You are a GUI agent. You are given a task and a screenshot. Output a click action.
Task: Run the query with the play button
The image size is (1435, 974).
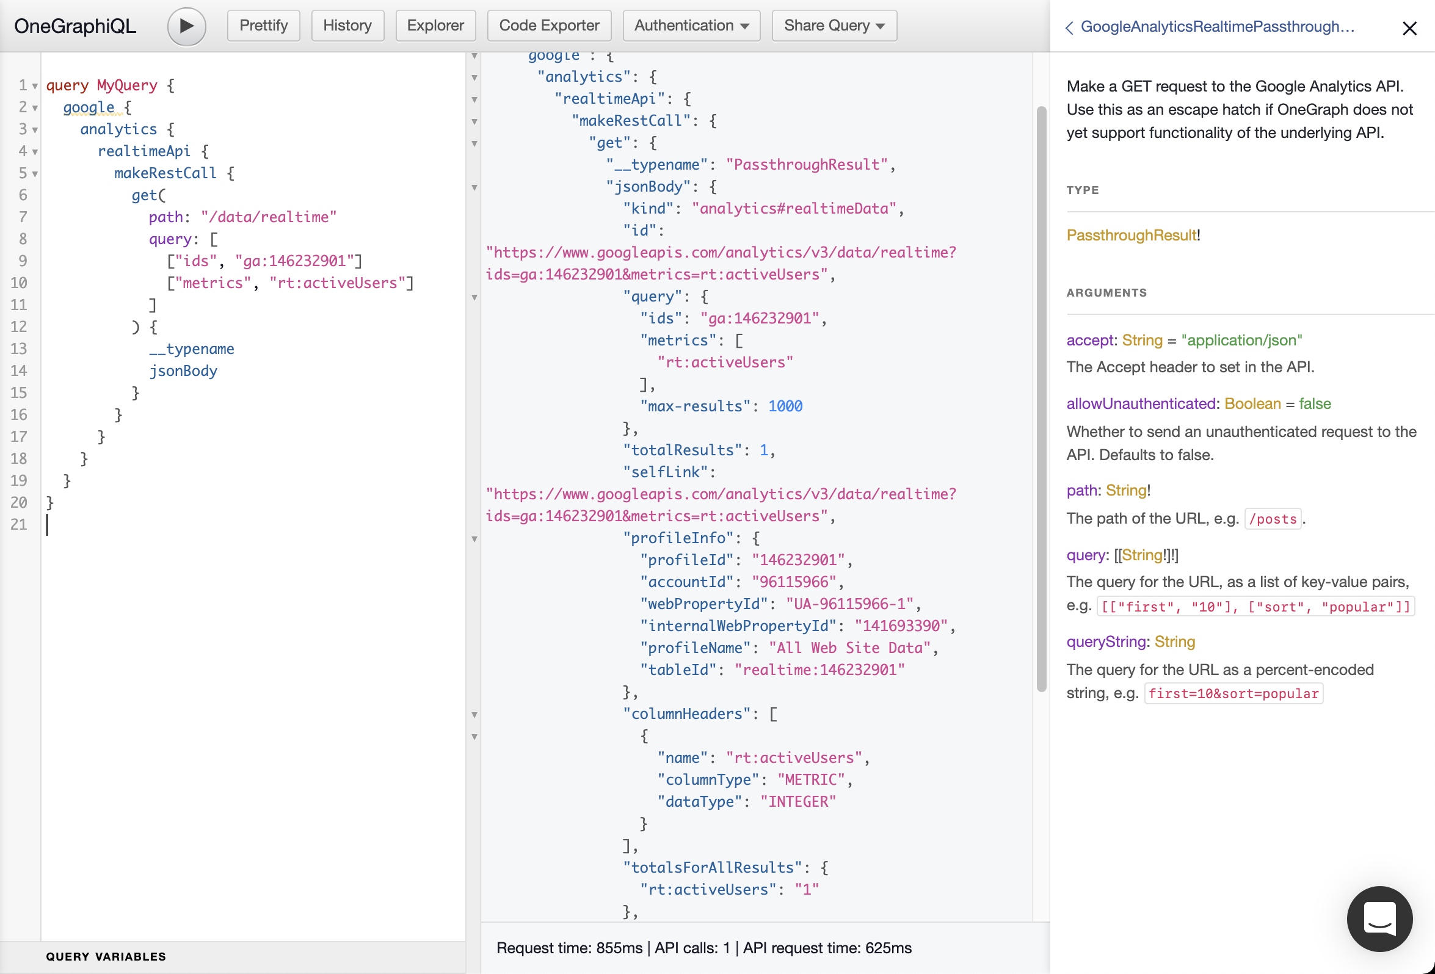186,26
